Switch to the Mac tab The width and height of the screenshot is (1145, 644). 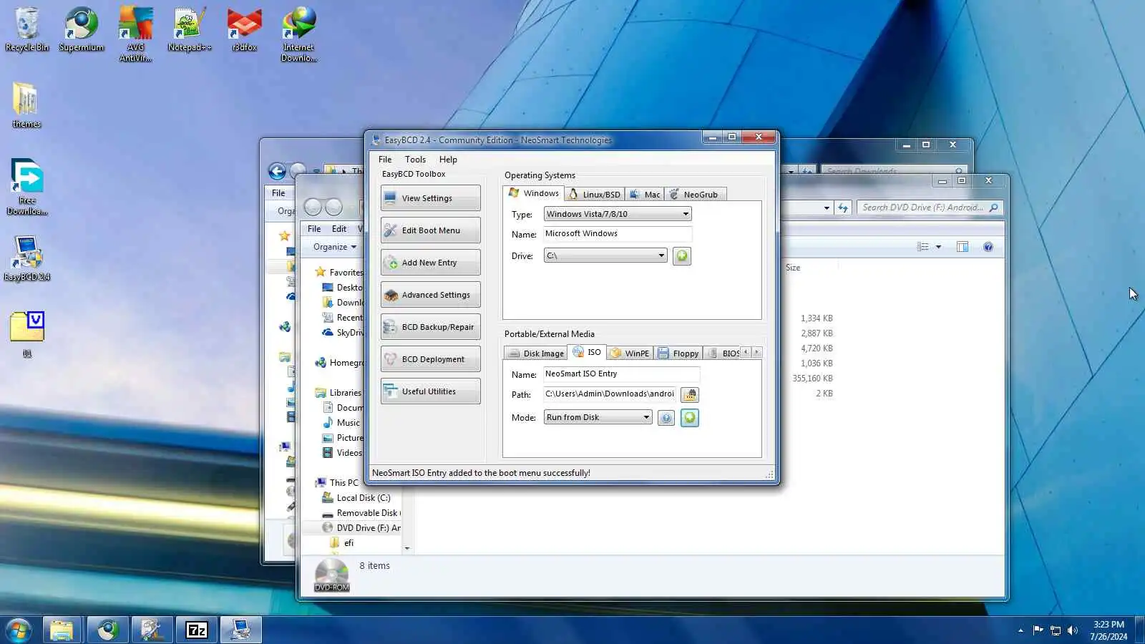point(645,195)
